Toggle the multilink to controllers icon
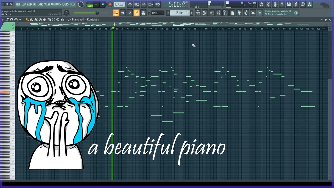Viewport: 334px width, 188px height. point(136,13)
